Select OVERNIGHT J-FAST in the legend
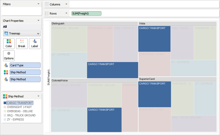 coord(19,107)
